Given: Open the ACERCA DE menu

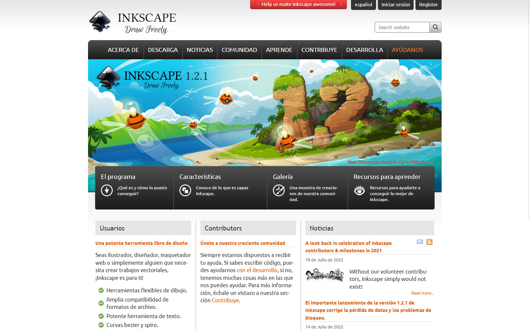Looking at the screenshot, I should 123,50.
